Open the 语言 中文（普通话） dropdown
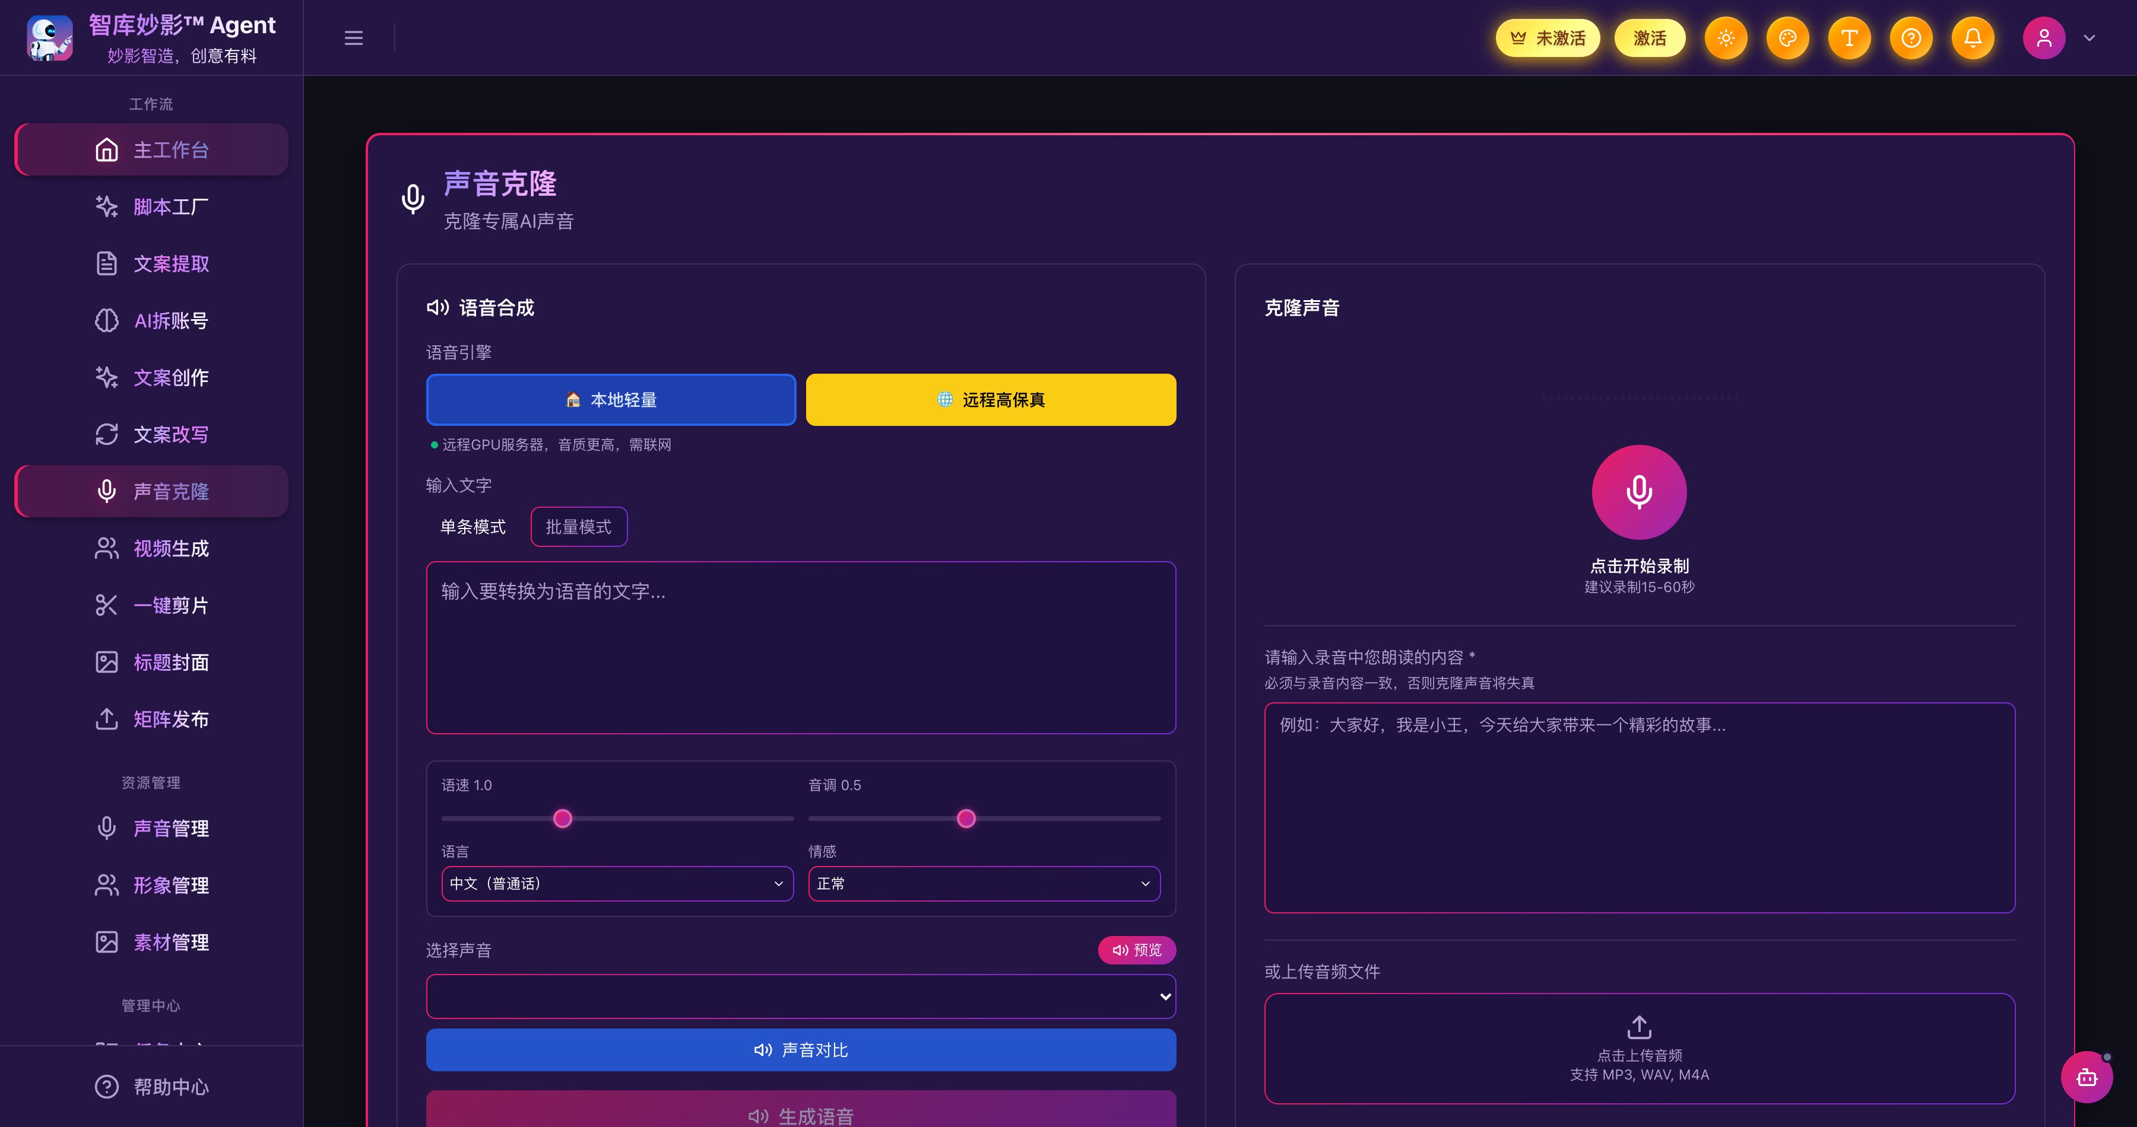The height and width of the screenshot is (1127, 2137). [617, 883]
